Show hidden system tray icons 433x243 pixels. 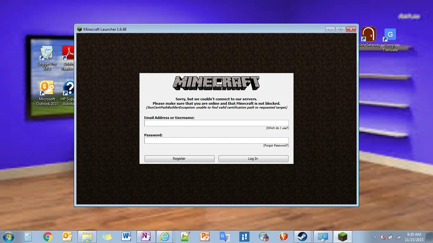pyautogui.click(x=375, y=237)
